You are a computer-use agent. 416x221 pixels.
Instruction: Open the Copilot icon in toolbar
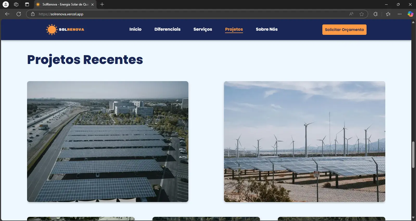[x=410, y=14]
